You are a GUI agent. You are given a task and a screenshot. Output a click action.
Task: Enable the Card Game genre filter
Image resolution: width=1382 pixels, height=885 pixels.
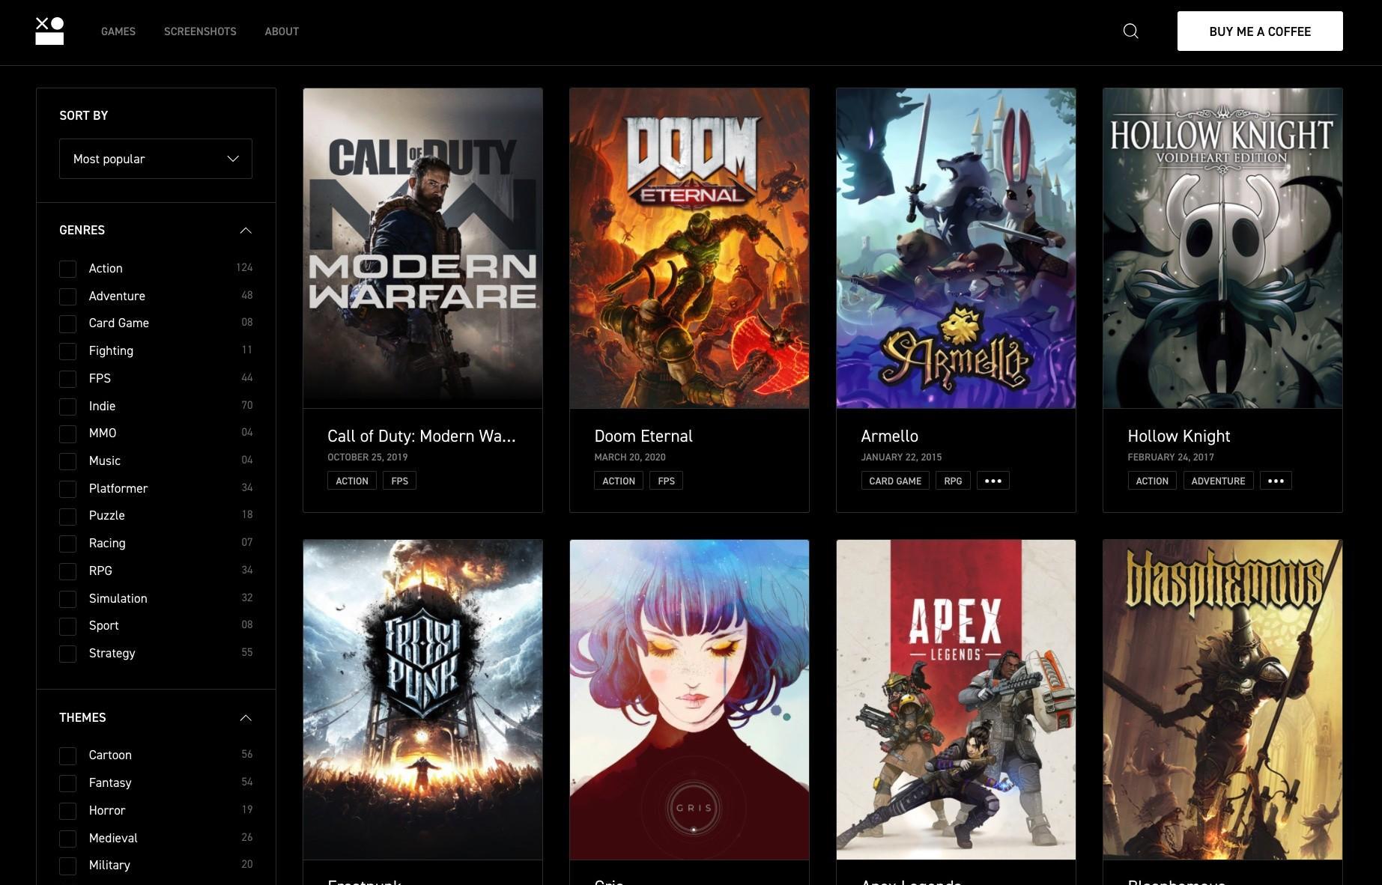point(68,323)
